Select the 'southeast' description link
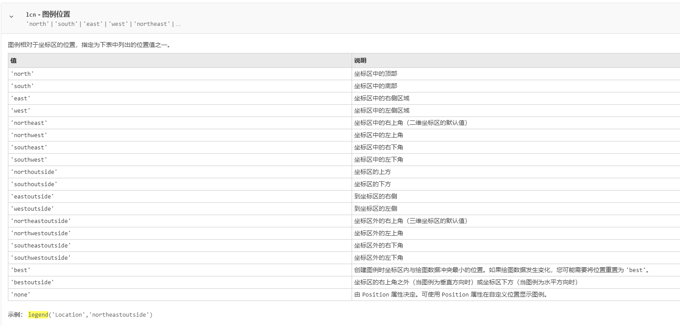 pos(379,147)
